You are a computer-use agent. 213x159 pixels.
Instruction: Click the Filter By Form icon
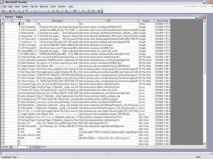click(x=66, y=11)
